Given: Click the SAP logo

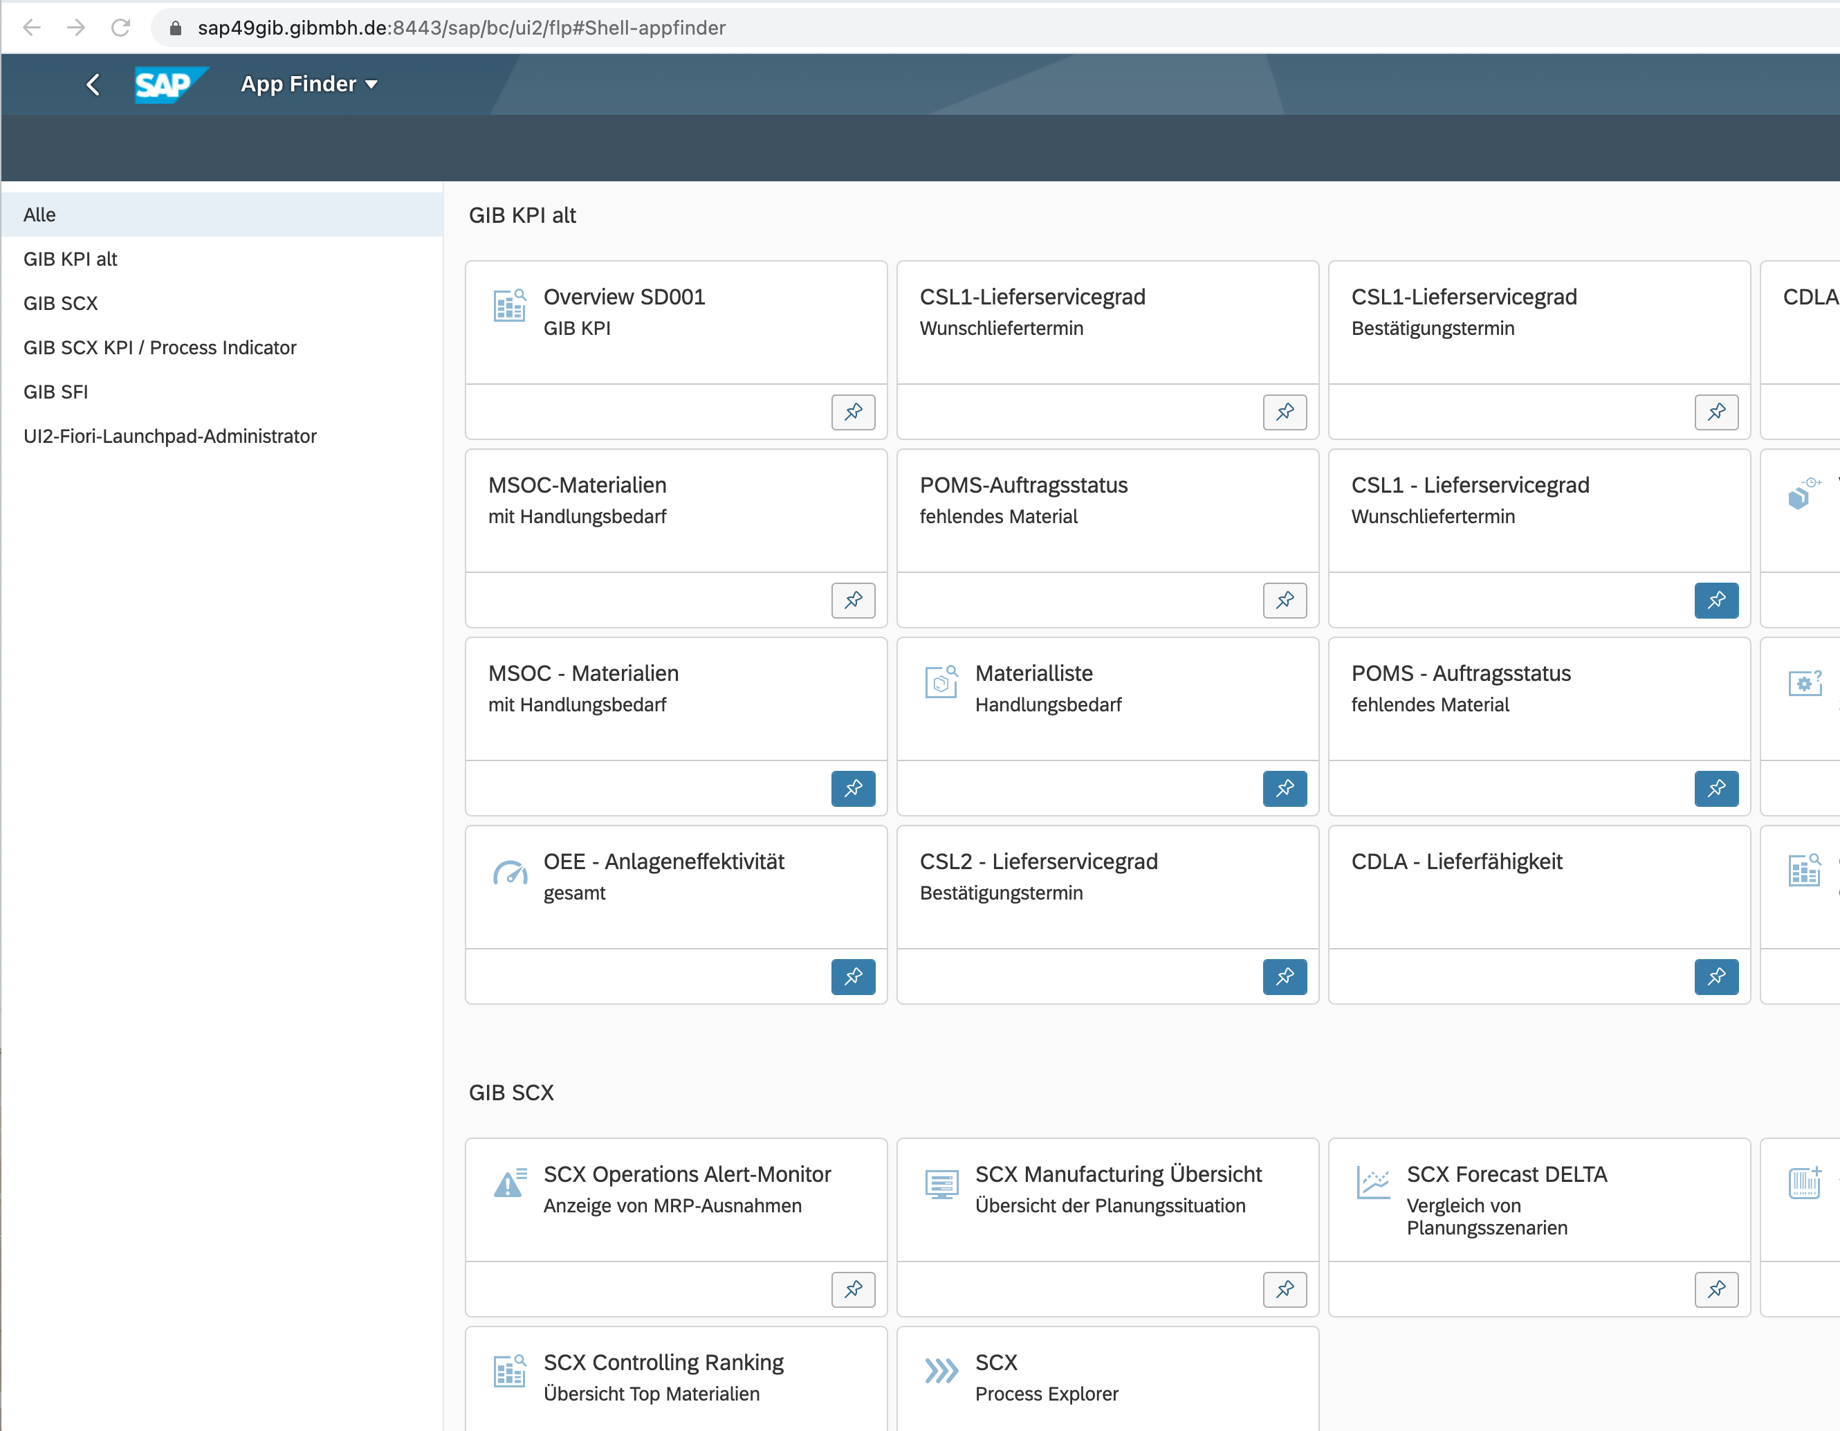Looking at the screenshot, I should point(166,84).
